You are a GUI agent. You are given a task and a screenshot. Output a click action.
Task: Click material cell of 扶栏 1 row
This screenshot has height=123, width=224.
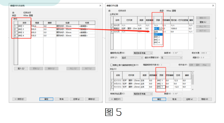(87, 26)
